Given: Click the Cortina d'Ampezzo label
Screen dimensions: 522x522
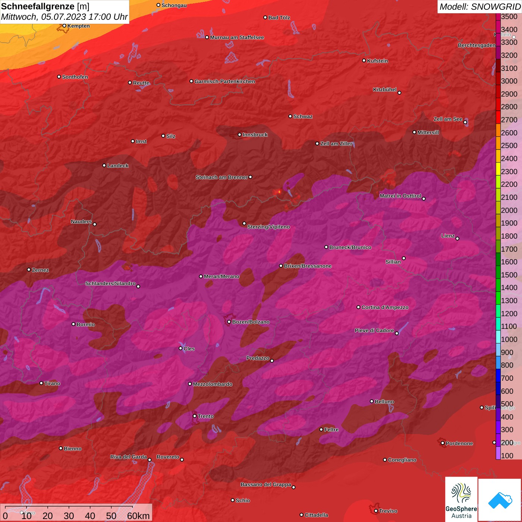Looking at the screenshot, I should coord(385,307).
